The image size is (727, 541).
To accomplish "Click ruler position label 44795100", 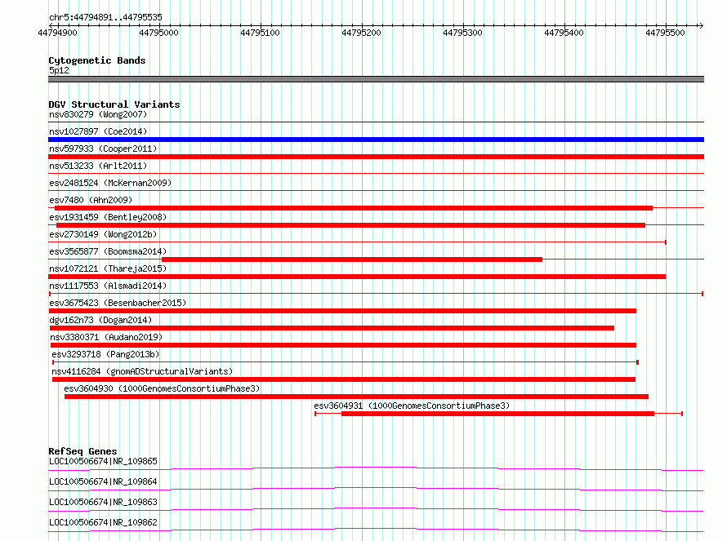I will click(x=260, y=33).
